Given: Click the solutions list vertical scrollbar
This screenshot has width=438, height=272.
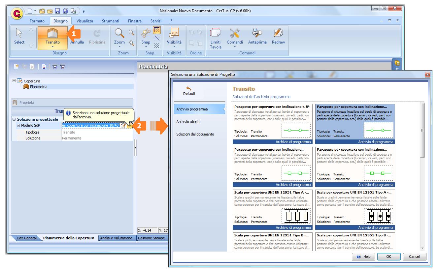Looking at the screenshot, I should 423,177.
